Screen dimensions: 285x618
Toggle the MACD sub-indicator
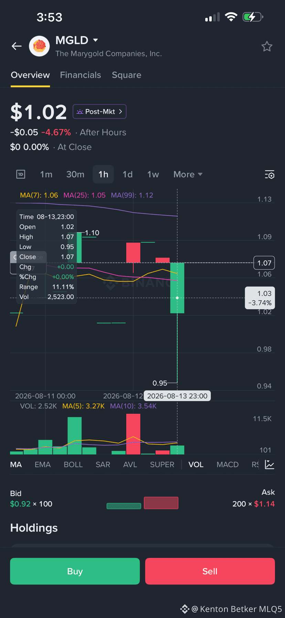[228, 465]
